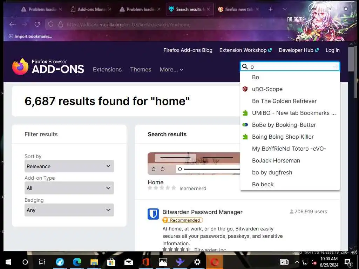Close the Add-ons Manager tab
The image size is (359, 269).
(110, 9)
